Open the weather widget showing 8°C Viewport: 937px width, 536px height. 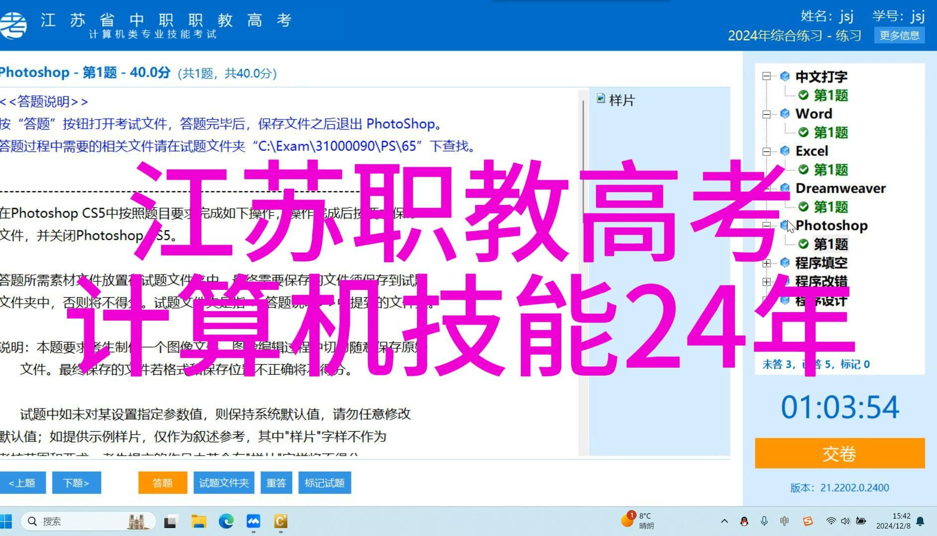pyautogui.click(x=638, y=521)
